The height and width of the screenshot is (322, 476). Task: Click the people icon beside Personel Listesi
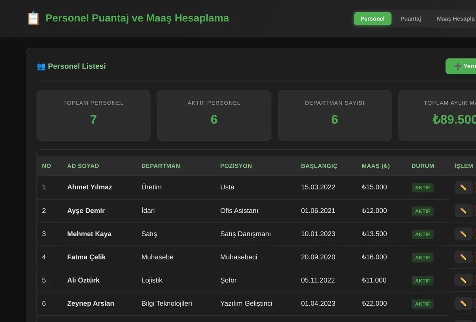click(x=41, y=66)
